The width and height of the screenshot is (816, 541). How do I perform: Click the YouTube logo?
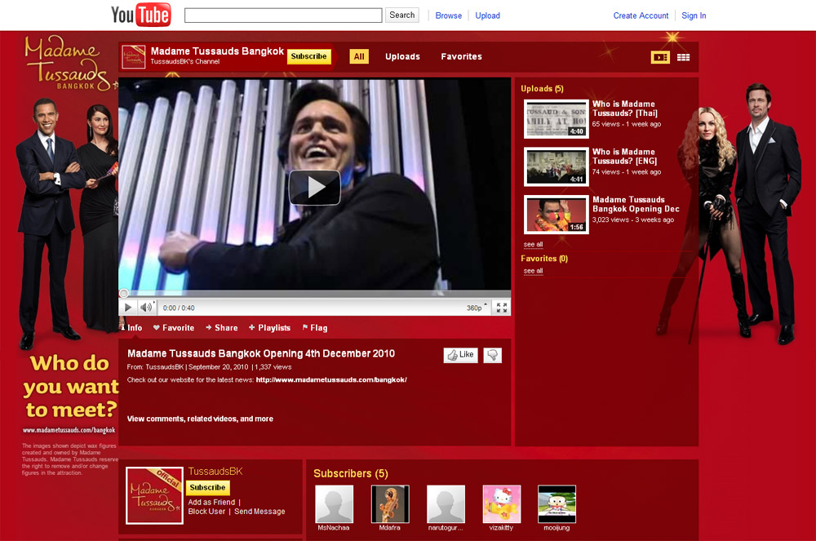point(140,15)
